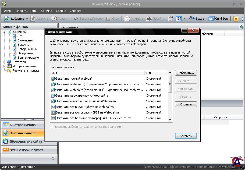Screen dimensions: 245x170
Task: Expand the Категории tree node
Action: 4,62
